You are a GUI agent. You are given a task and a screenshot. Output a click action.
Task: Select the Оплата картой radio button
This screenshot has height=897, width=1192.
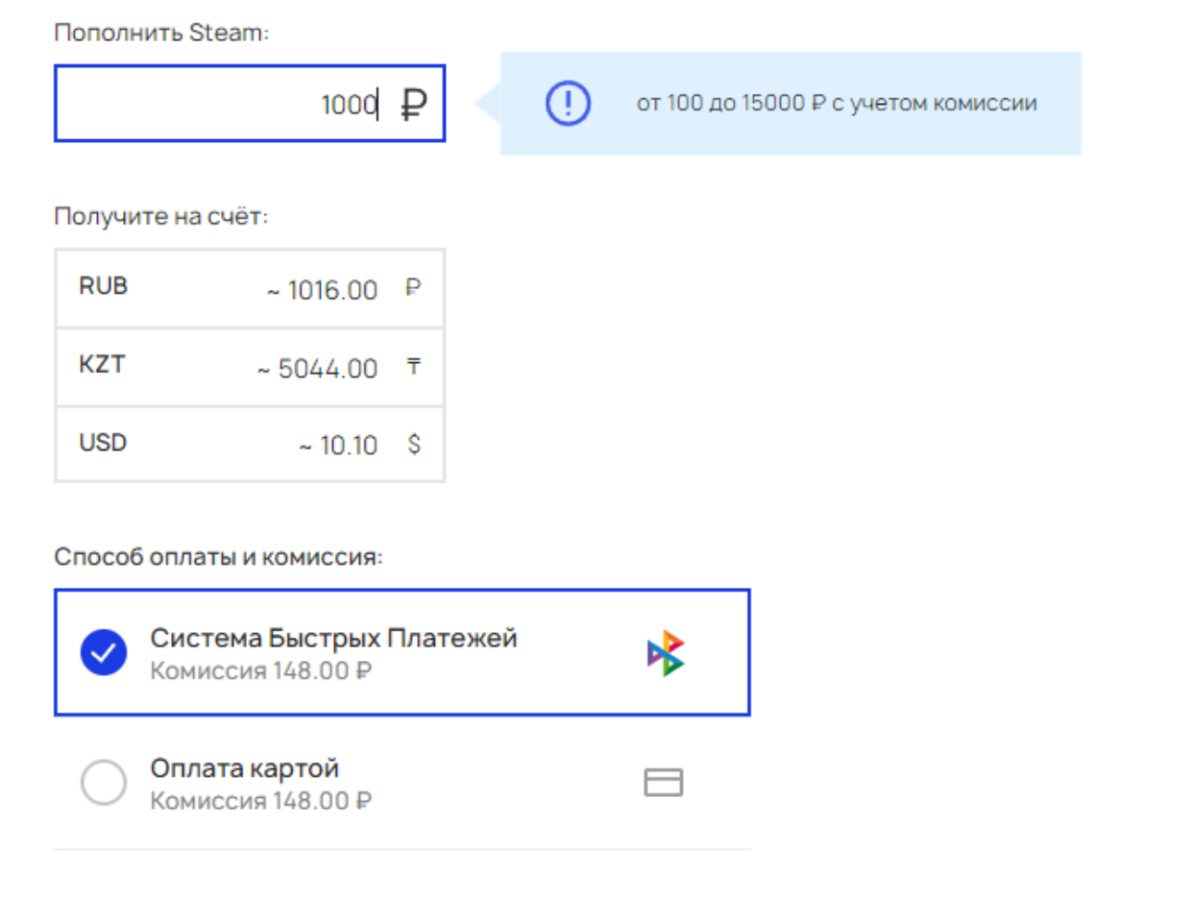pos(104,783)
